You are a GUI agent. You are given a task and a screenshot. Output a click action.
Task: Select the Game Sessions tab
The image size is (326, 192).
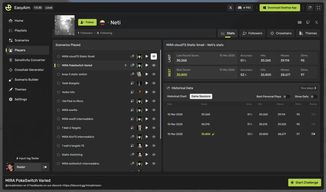coord(201,96)
